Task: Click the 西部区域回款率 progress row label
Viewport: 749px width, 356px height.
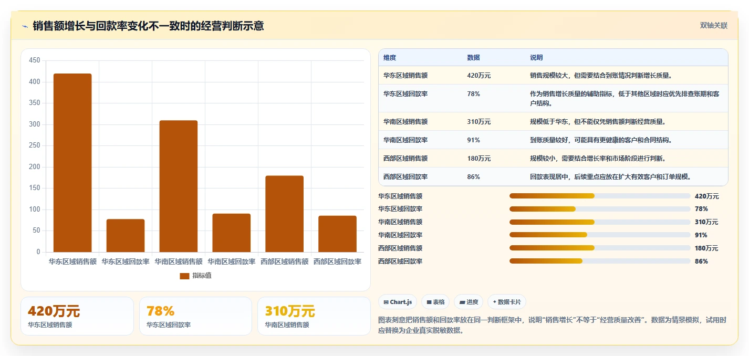Action: [400, 261]
